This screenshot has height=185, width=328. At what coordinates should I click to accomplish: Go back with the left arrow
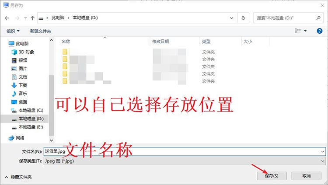pos(7,18)
